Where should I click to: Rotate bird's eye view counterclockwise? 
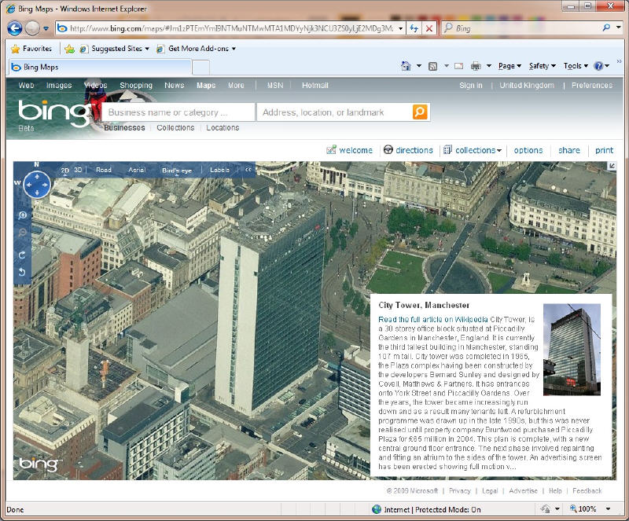23,273
